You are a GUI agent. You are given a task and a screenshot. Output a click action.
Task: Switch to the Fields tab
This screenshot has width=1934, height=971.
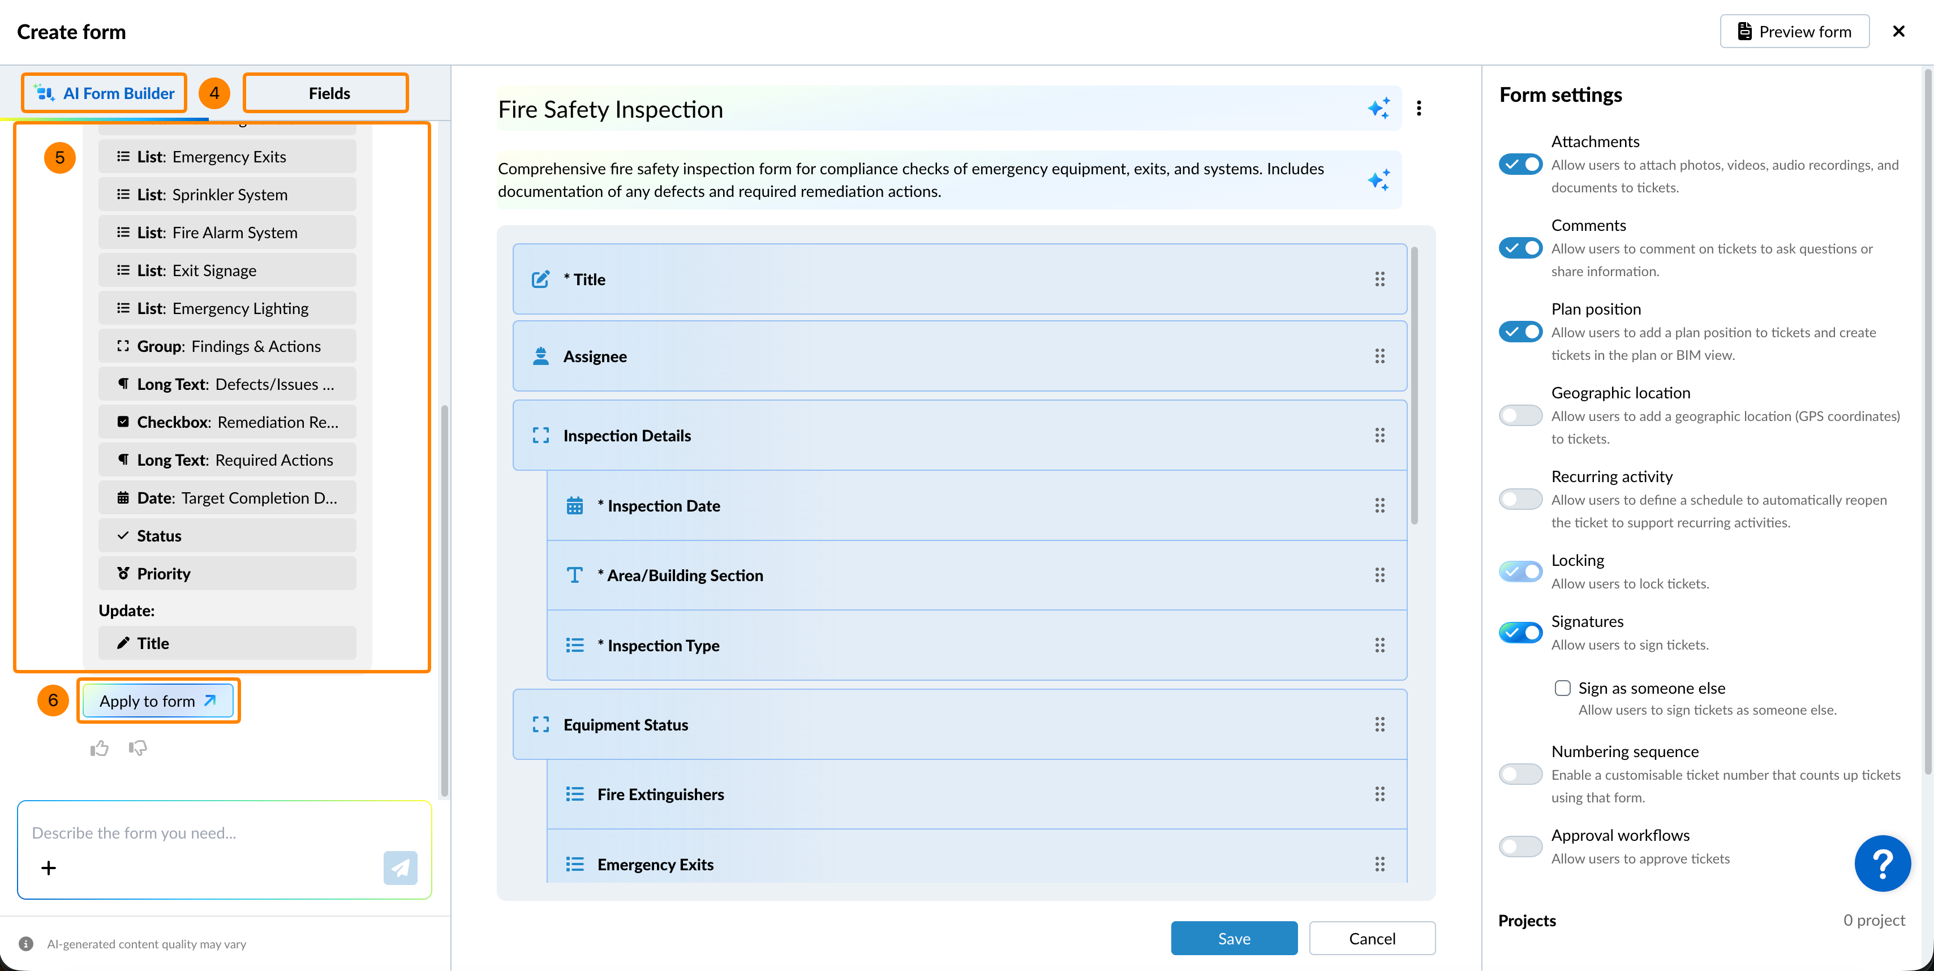click(x=329, y=93)
